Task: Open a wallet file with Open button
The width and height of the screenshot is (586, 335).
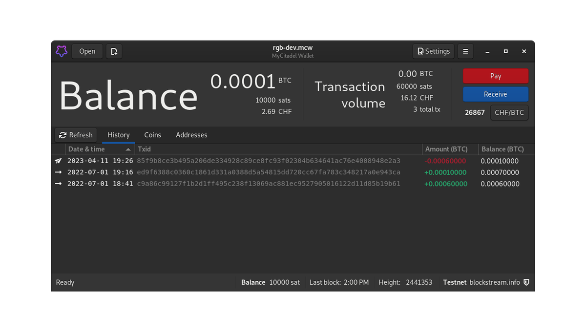Action: (87, 51)
